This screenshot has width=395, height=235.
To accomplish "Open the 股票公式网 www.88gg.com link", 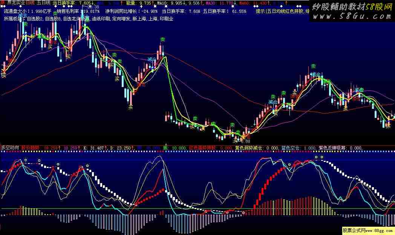I will 368,230.
